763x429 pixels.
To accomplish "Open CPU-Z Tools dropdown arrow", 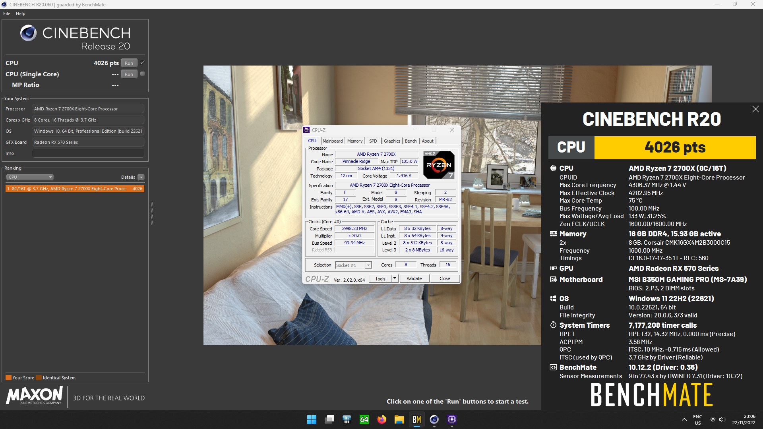I will pyautogui.click(x=395, y=279).
